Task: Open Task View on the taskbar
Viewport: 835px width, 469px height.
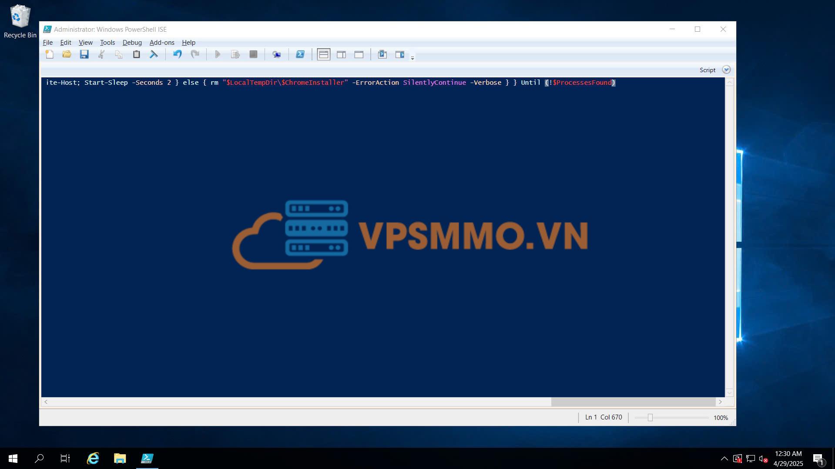Action: (x=65, y=459)
